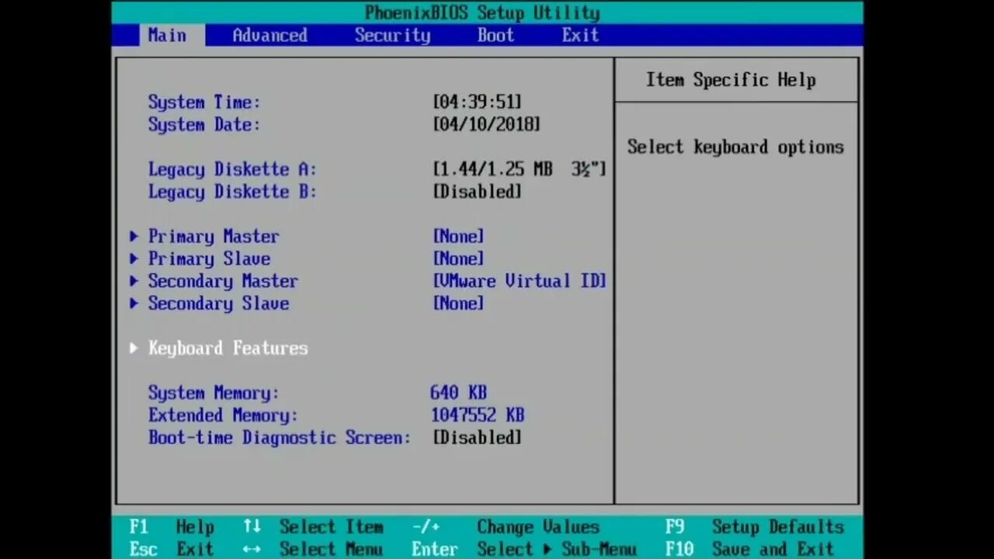
Task: Expand the Secondary Slave arrow
Action: [x=134, y=304]
